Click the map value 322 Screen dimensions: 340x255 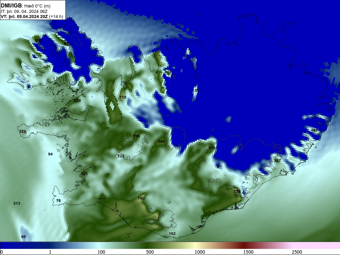[22, 131]
